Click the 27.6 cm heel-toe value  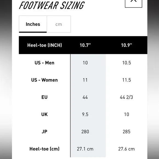126,149
